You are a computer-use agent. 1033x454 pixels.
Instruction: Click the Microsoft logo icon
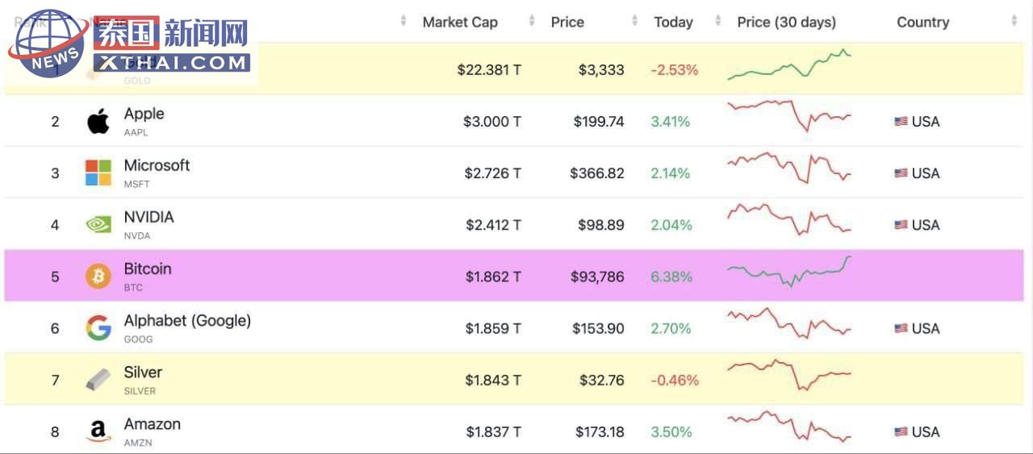(98, 173)
